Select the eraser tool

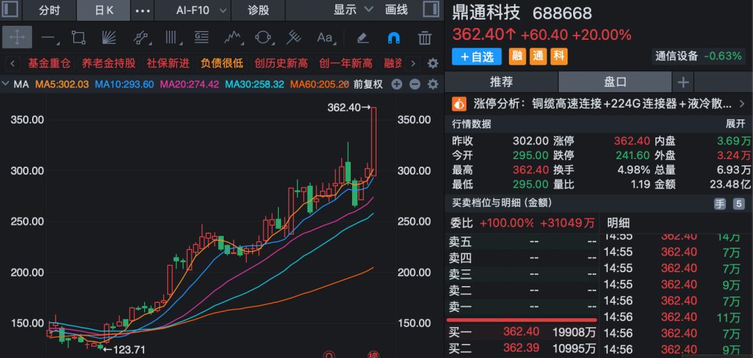coord(363,38)
